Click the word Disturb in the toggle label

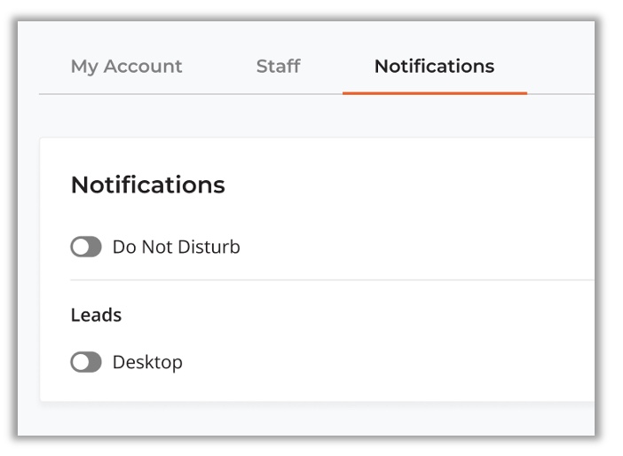pos(210,248)
